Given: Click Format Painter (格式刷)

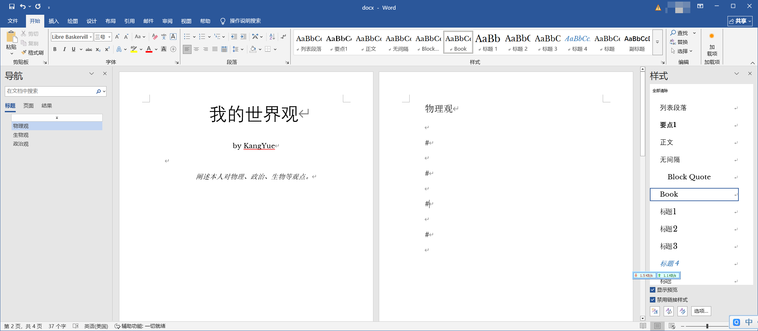Looking at the screenshot, I should (32, 53).
